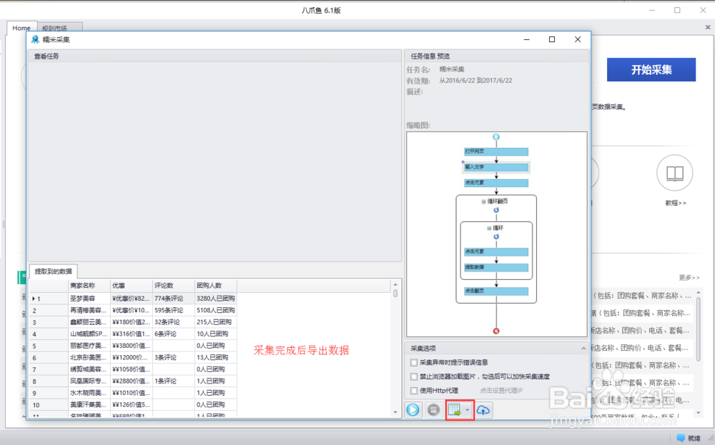The height and width of the screenshot is (445, 715).
Task: Switch to Home tab in main window
Action: pos(21,28)
